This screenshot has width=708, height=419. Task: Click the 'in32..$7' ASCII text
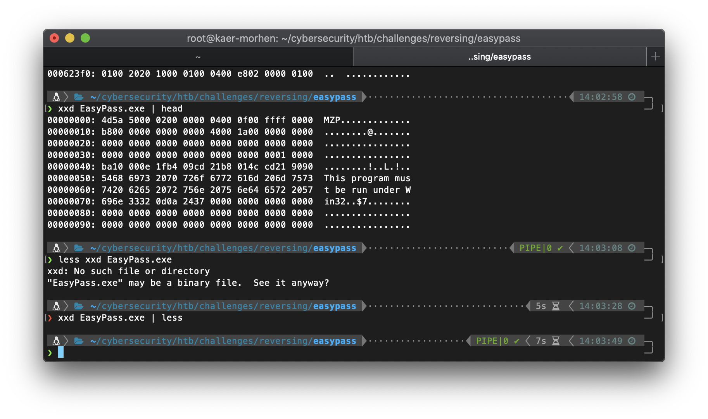[345, 201]
